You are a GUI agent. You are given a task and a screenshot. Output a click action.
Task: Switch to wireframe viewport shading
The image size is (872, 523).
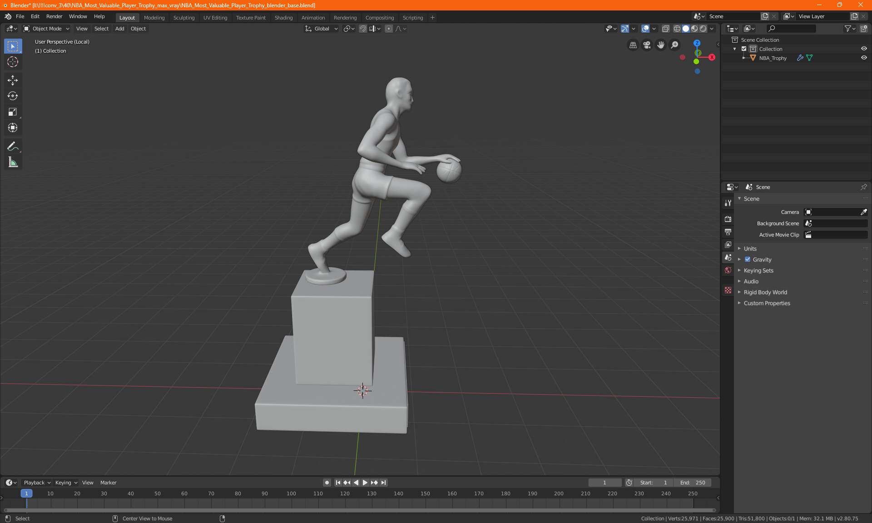[677, 29]
